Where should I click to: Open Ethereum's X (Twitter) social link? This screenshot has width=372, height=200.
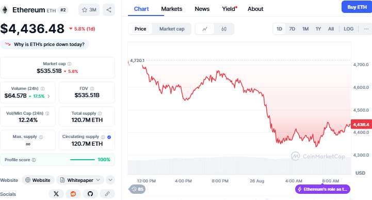tap(56, 194)
